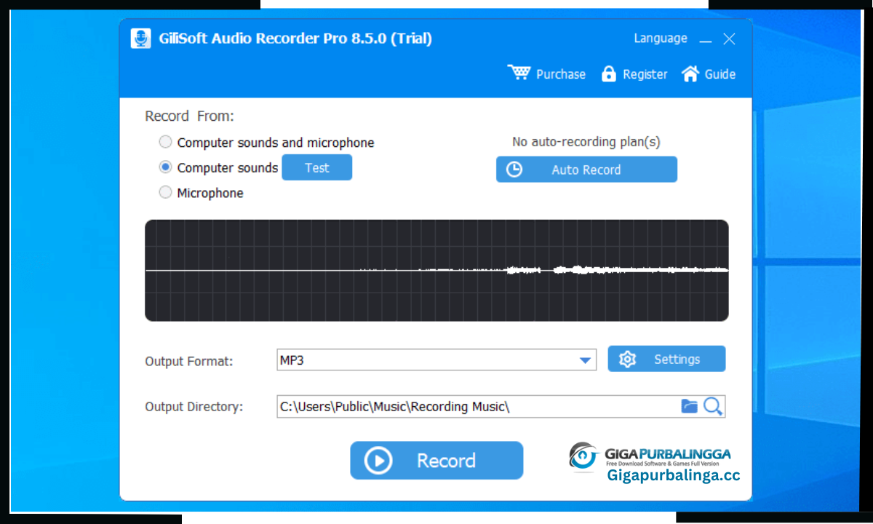This screenshot has height=524, width=873.
Task: Close the Audio Recorder window
Action: pyautogui.click(x=729, y=39)
